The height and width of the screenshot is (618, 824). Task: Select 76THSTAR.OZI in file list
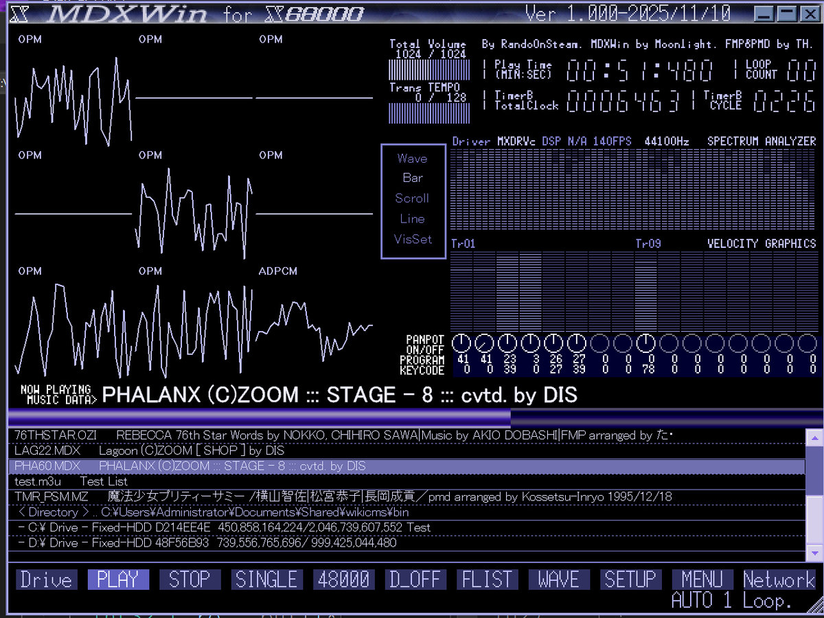pos(406,435)
